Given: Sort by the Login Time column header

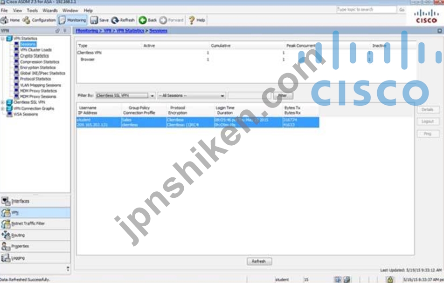Looking at the screenshot, I should tap(225, 108).
